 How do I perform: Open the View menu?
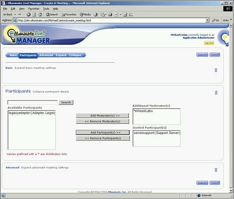pyautogui.click(x=22, y=9)
